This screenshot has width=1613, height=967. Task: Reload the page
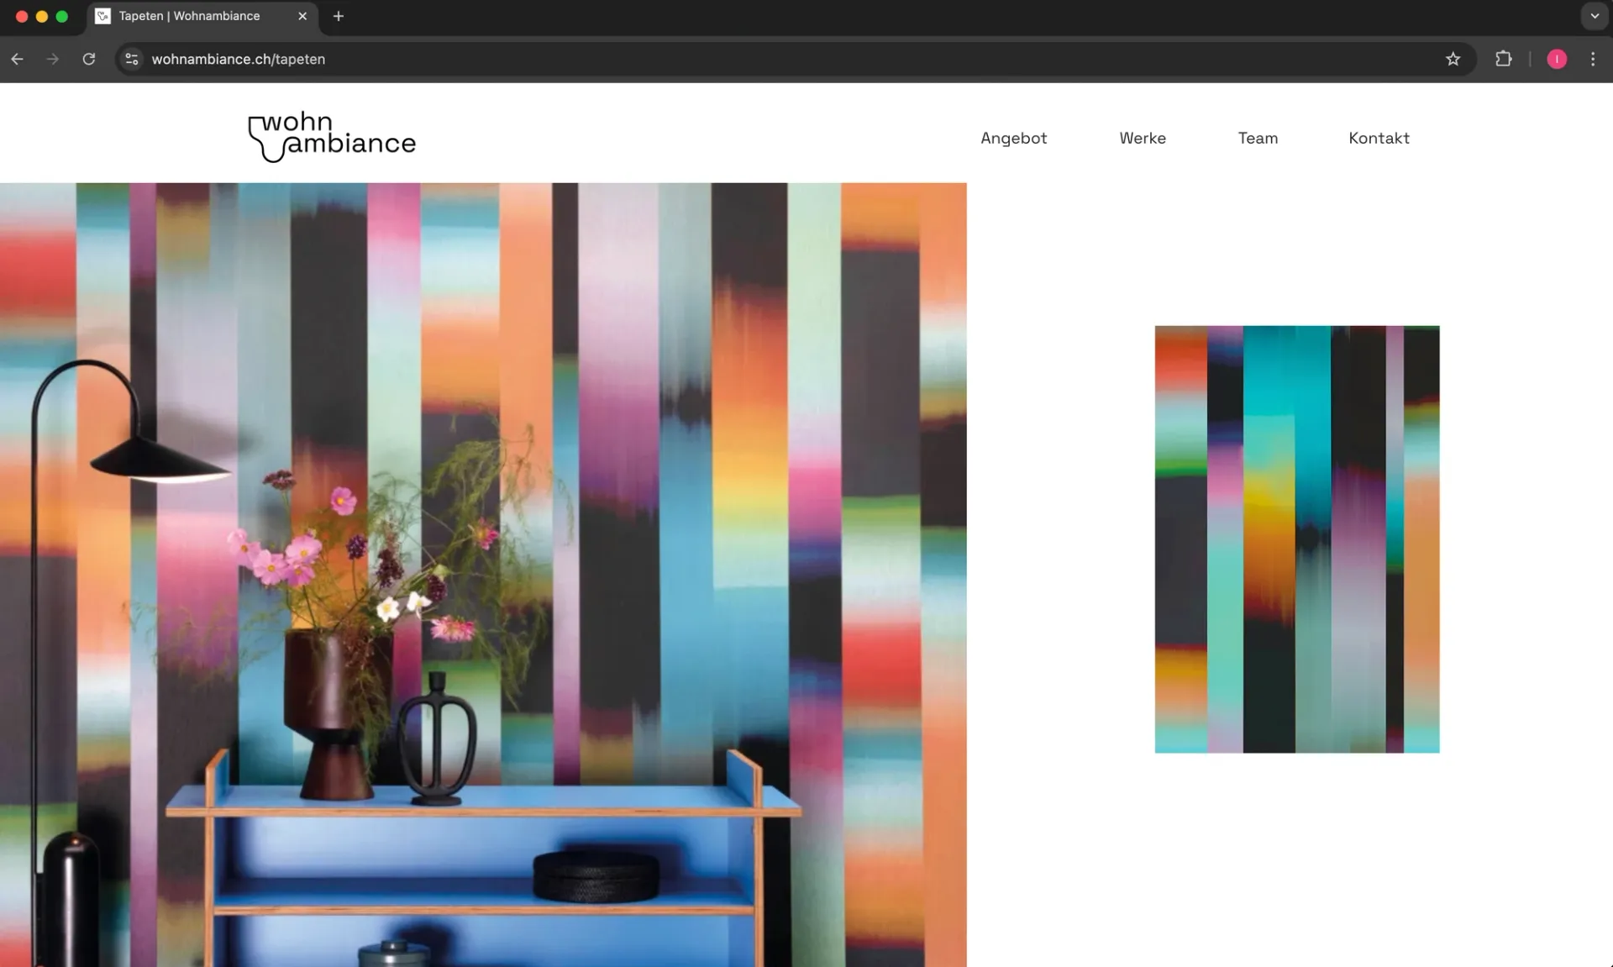click(x=89, y=59)
